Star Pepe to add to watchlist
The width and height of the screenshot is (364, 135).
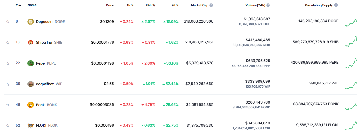tap(8, 63)
